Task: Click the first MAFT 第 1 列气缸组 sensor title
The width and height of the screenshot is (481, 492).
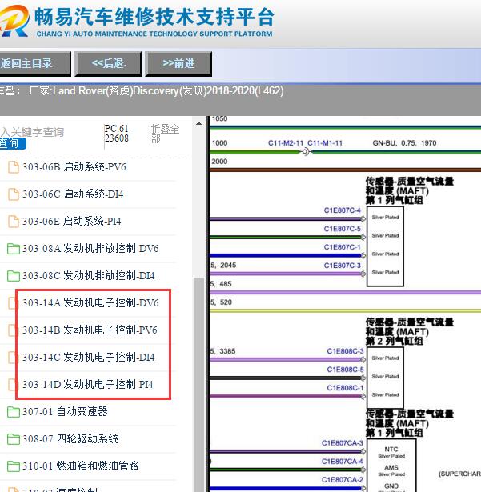Action: click(410, 190)
